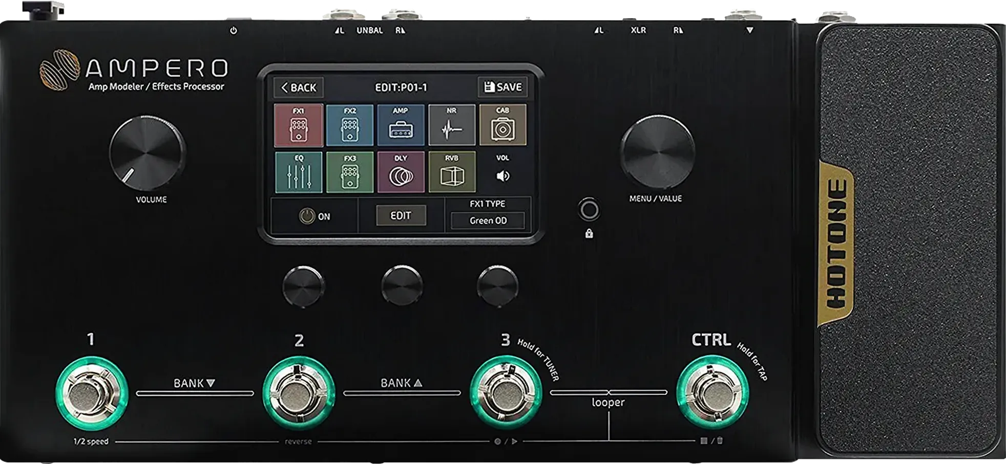1006x464 pixels.
Task: Click the looper stop/delete symbol
Action: 712,440
